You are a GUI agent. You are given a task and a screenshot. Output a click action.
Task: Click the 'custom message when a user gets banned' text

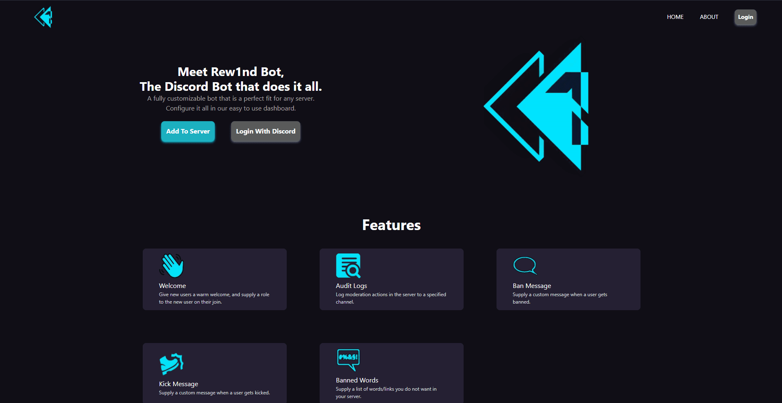pyautogui.click(x=560, y=298)
